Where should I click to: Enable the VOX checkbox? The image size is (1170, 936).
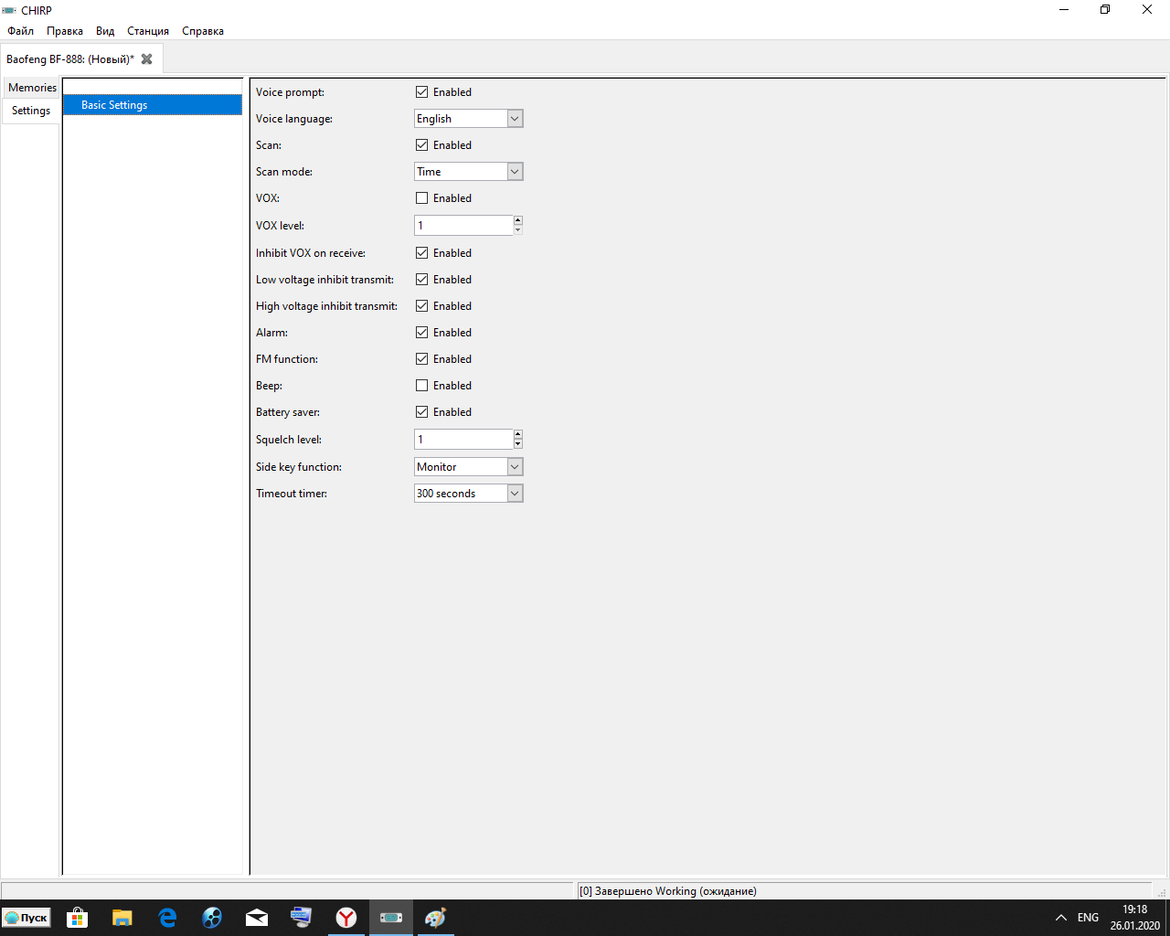[x=421, y=198]
